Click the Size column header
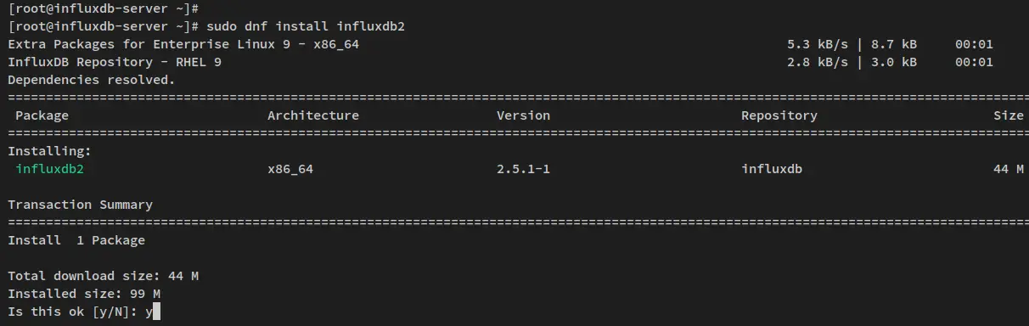Image resolution: width=1029 pixels, height=326 pixels. click(1009, 115)
